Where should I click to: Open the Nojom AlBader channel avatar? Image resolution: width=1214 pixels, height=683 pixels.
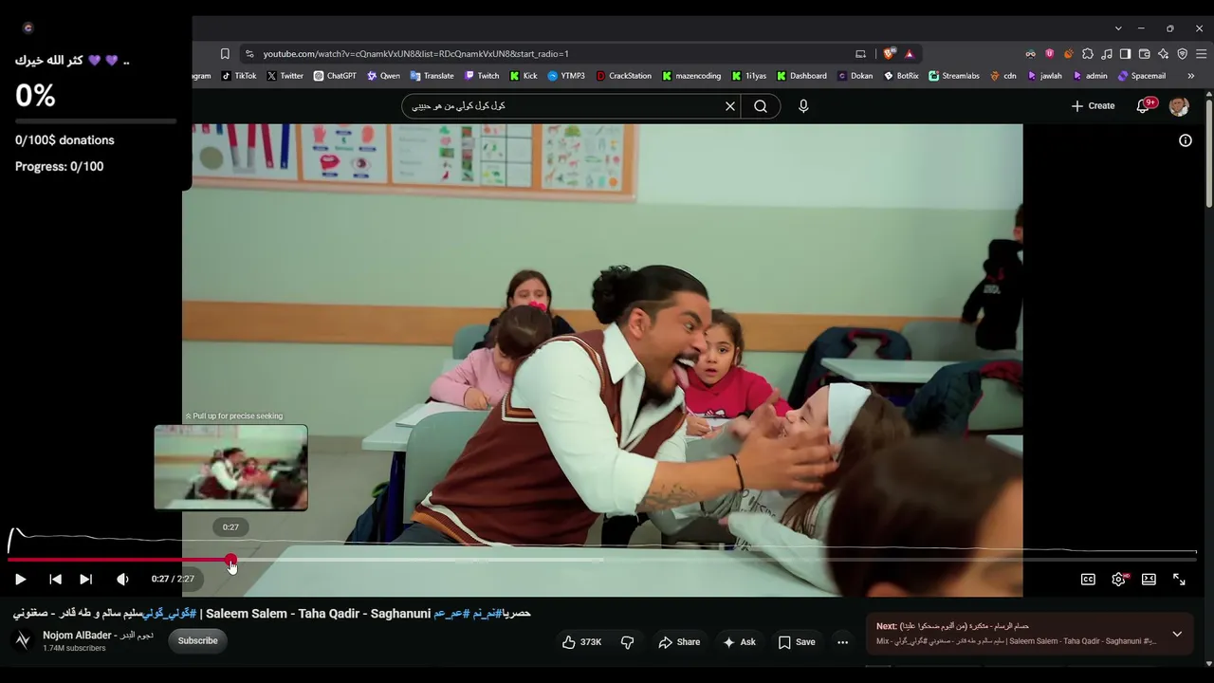click(23, 640)
